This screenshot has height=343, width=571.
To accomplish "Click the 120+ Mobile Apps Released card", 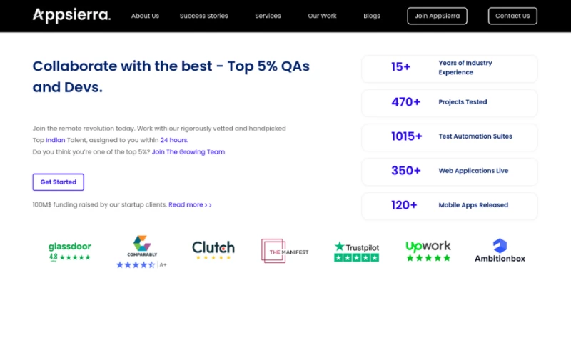I will point(449,205).
